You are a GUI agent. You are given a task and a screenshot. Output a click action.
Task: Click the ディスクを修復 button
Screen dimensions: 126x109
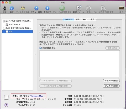tap(111, 86)
